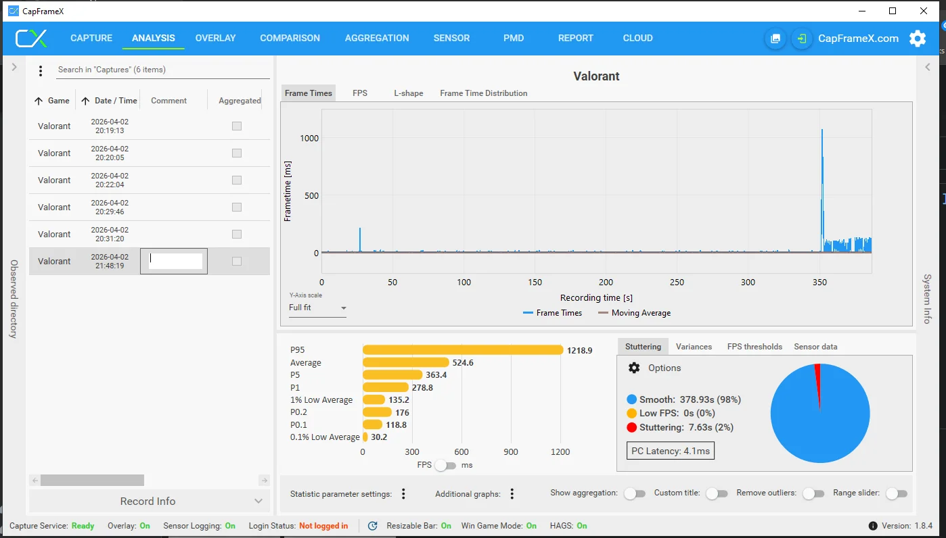The width and height of the screenshot is (946, 538).
Task: Click the login icon beside CapFrameX.com
Action: 802,39
